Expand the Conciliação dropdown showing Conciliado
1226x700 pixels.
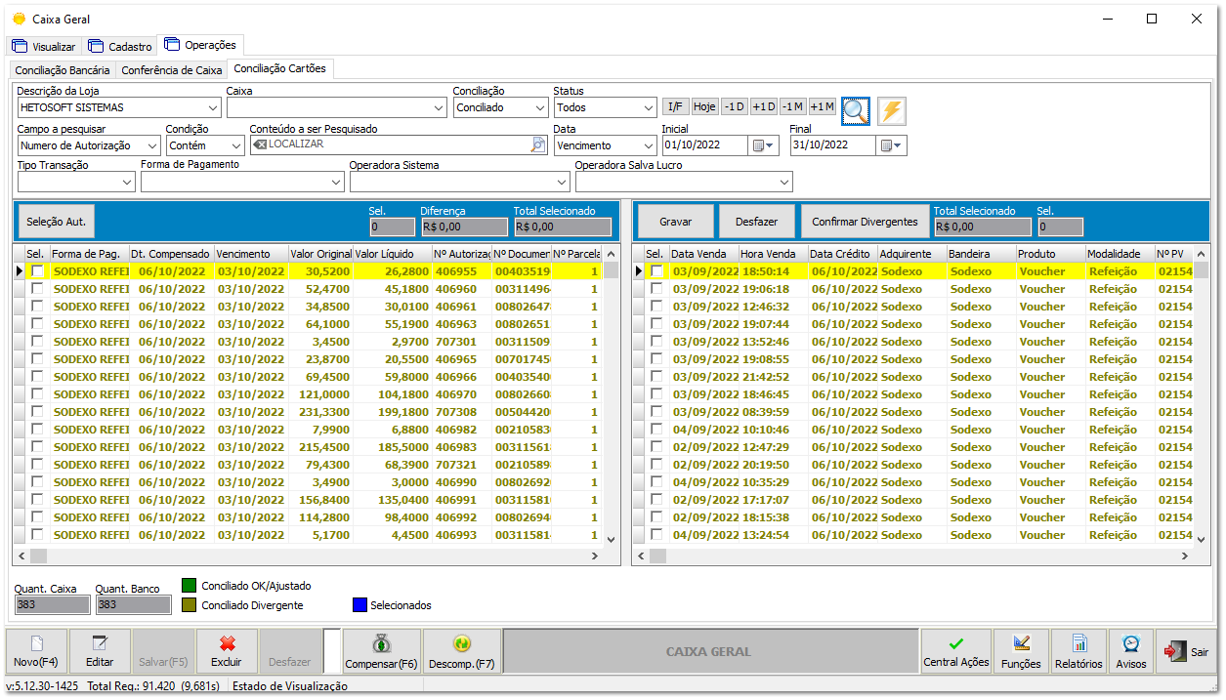tap(540, 107)
